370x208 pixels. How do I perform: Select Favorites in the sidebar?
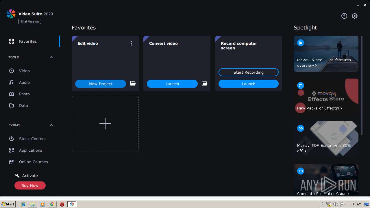[30, 41]
